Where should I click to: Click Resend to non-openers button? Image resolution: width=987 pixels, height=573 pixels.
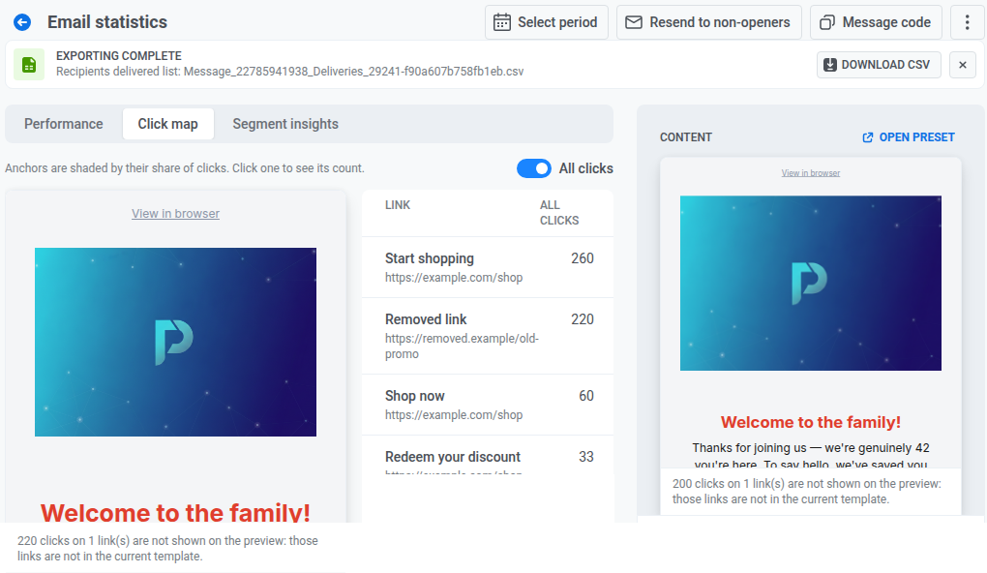[x=708, y=22]
